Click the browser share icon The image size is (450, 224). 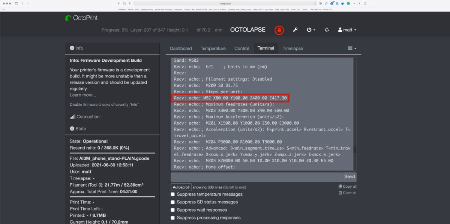[365, 3]
